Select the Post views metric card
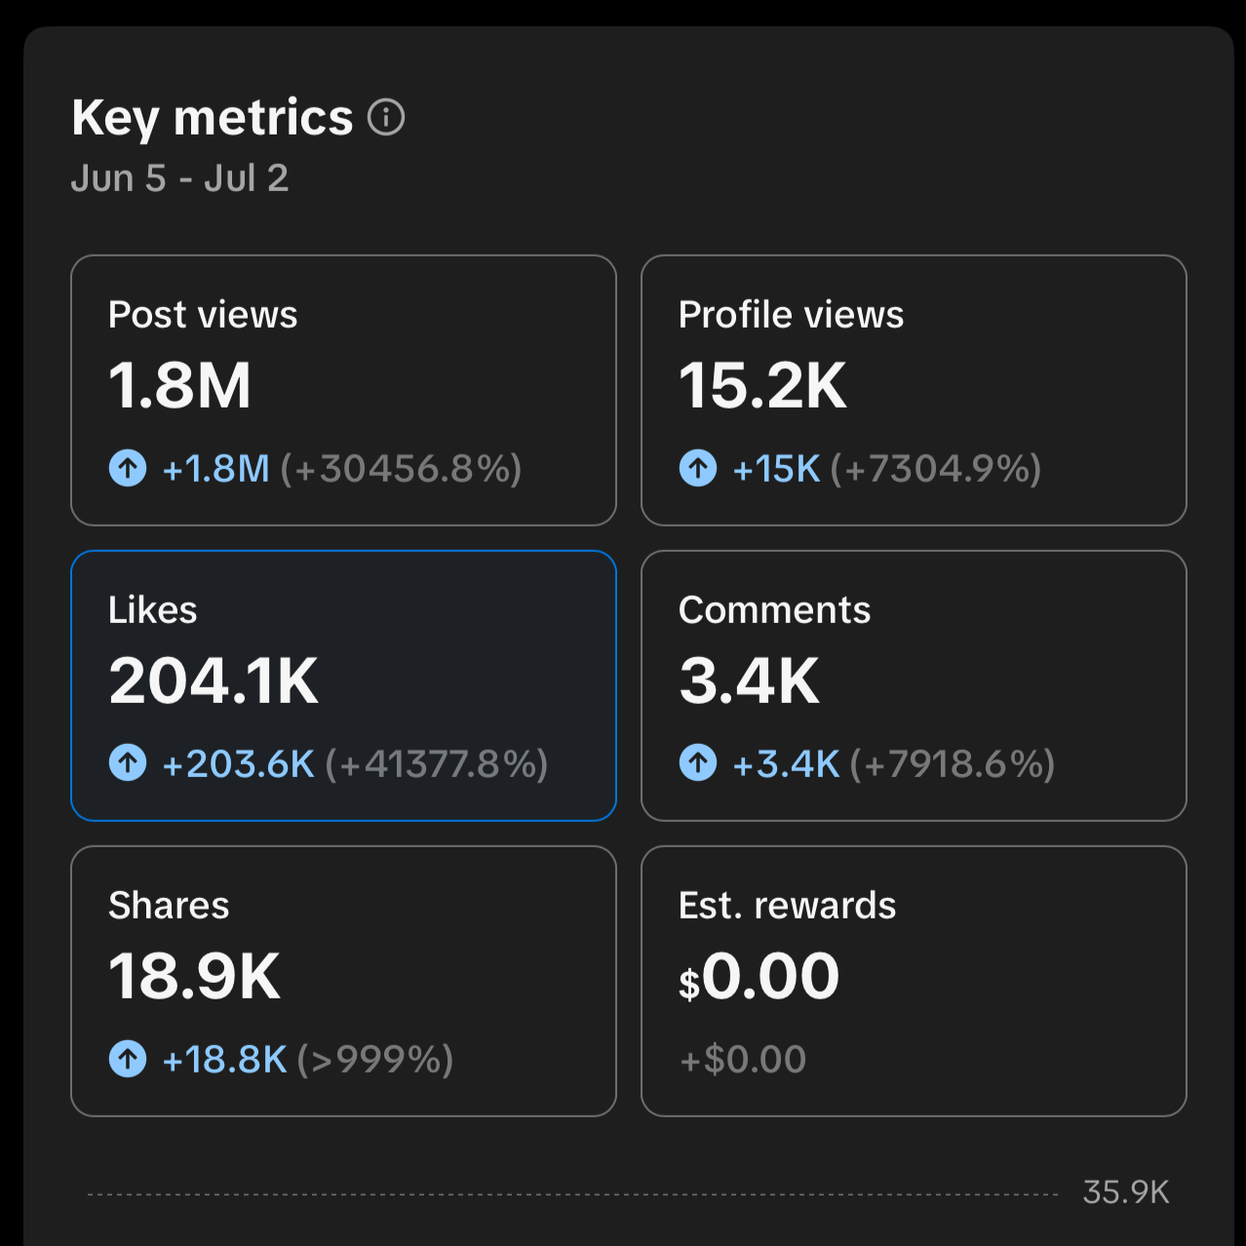Image resolution: width=1246 pixels, height=1246 pixels. pos(343,390)
